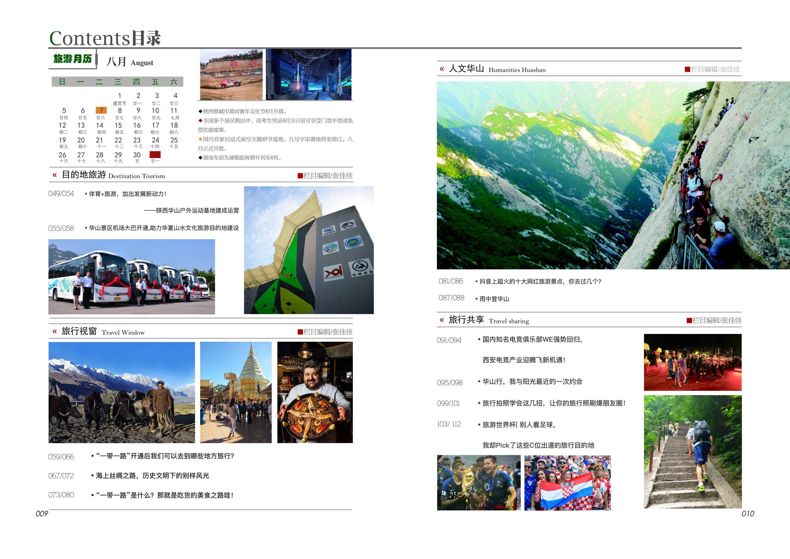Click the red square before 栏目编辑 in 旅行视窗

(x=300, y=332)
